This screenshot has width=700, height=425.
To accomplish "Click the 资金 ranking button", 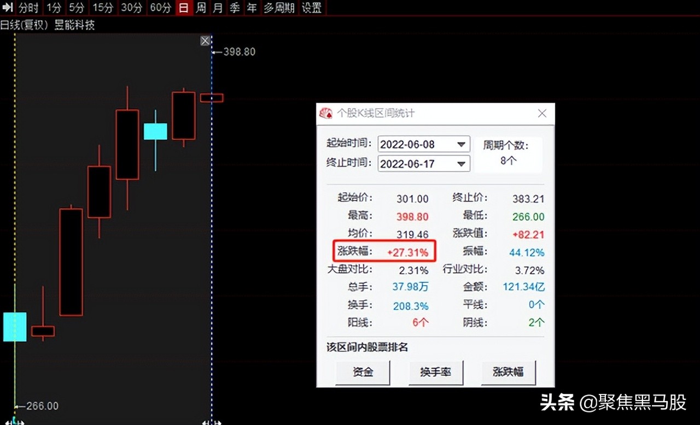I will [x=363, y=372].
